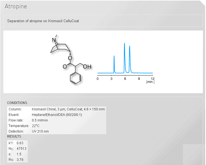206x165 pixels.
Task: Click the Rs value 3.79
Action: pos(20,160)
